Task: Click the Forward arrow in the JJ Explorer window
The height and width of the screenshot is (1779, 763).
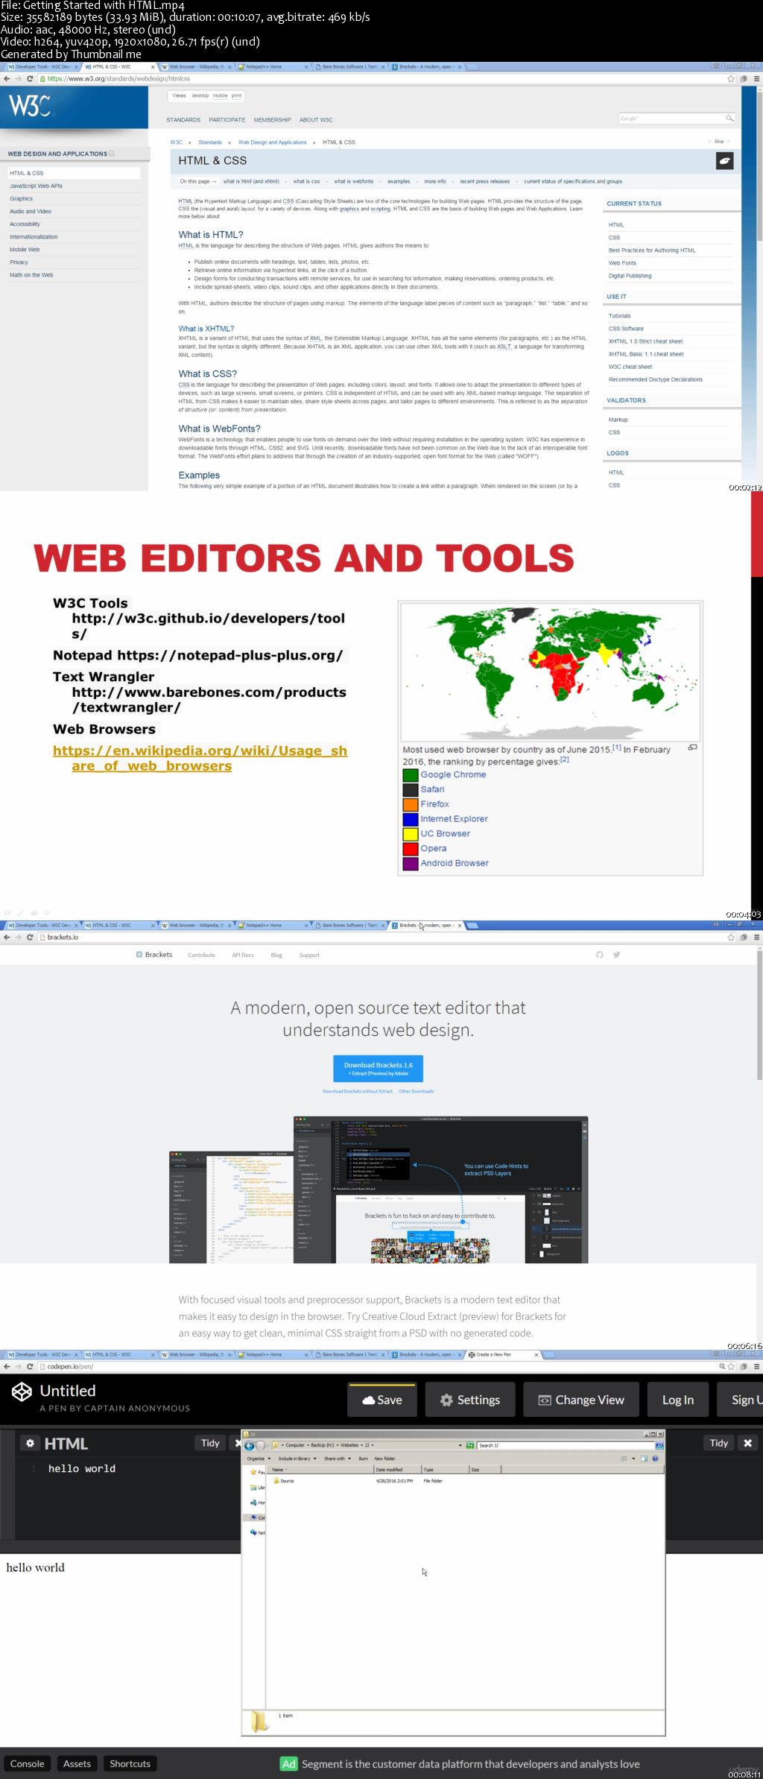Action: (x=261, y=1445)
